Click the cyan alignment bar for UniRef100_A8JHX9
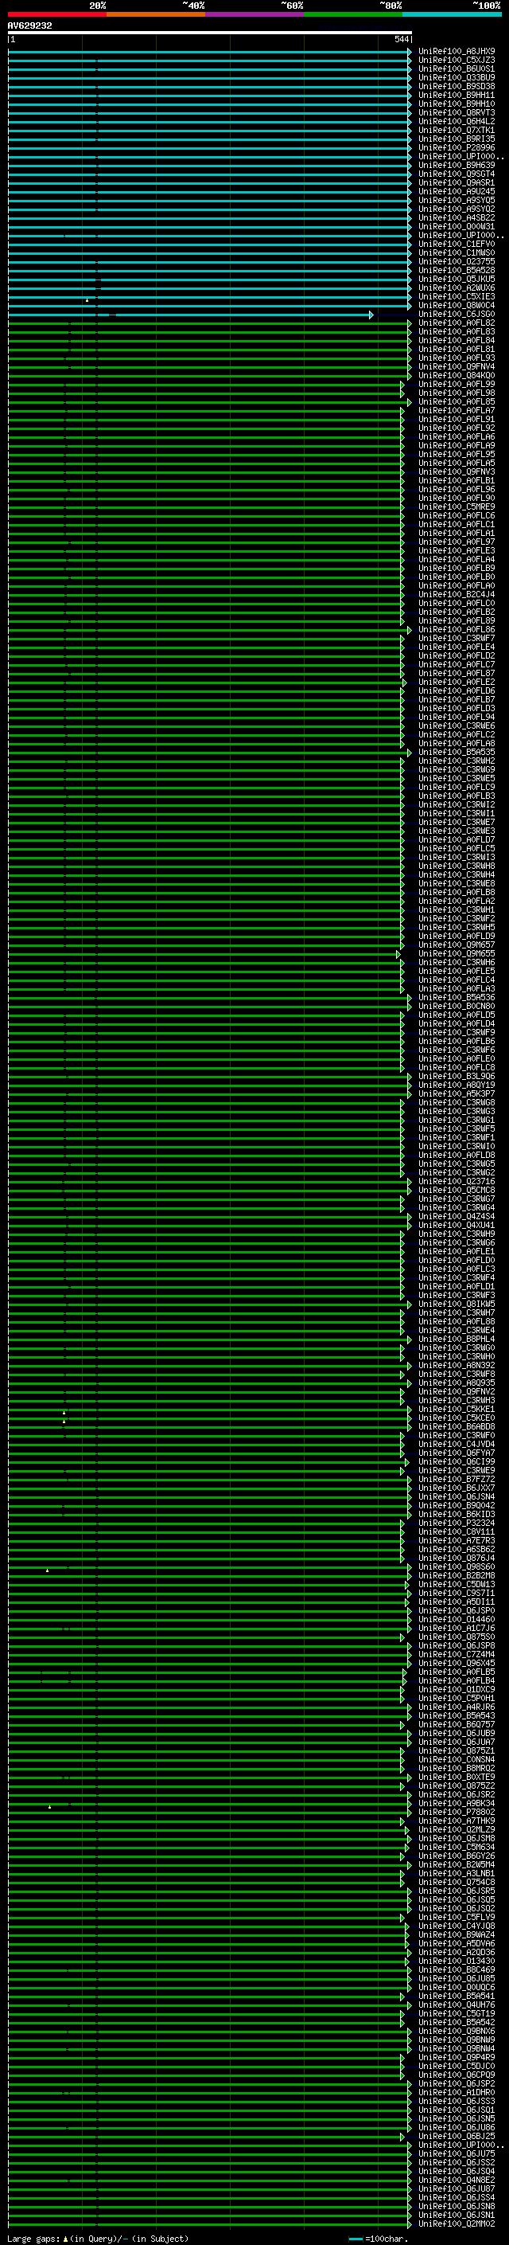This screenshot has width=509, height=2245. pyautogui.click(x=209, y=52)
